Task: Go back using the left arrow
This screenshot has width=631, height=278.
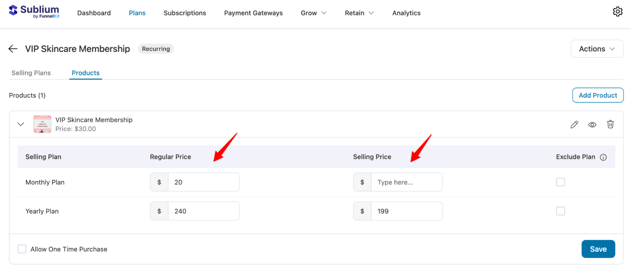Action: 13,49
